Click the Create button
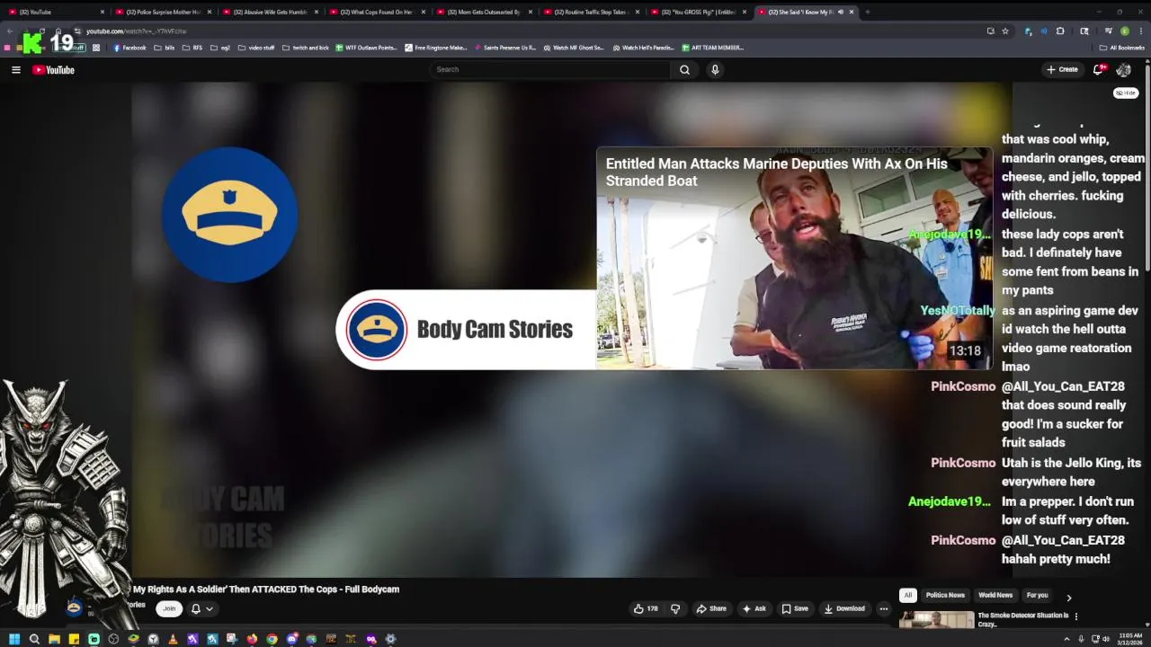Image resolution: width=1151 pixels, height=647 pixels. pos(1062,69)
